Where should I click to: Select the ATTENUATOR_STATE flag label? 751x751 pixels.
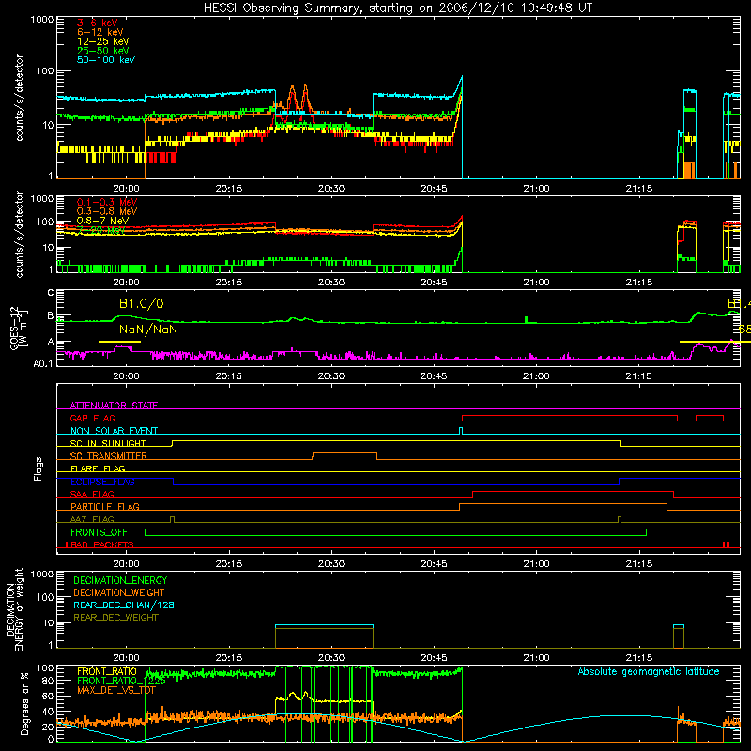114,406
